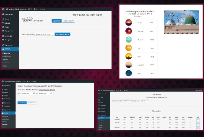Open Elementor in upload file window sidebar
This screenshot has width=204, height=137.
click(7, 36)
